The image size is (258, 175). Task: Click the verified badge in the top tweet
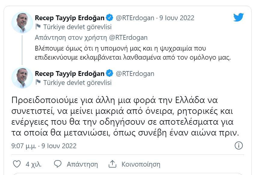110,18
